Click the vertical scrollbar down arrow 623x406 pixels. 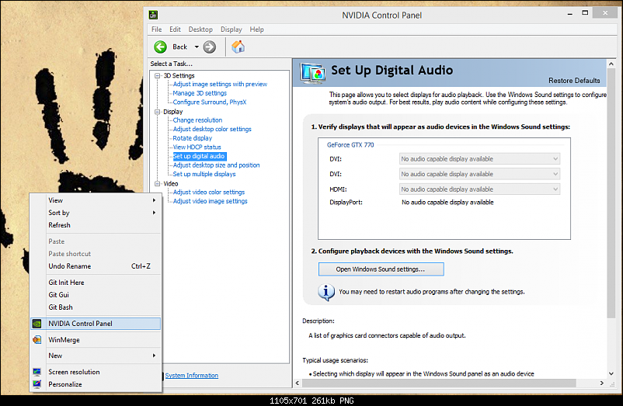point(611,373)
